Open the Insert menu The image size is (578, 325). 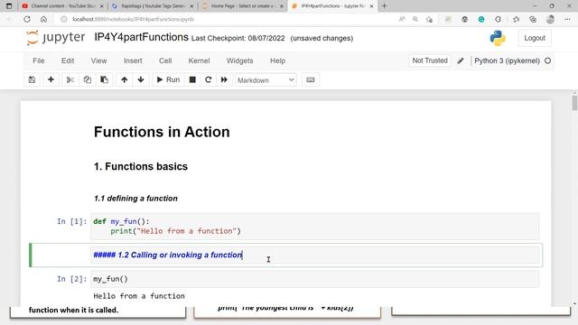coord(133,60)
